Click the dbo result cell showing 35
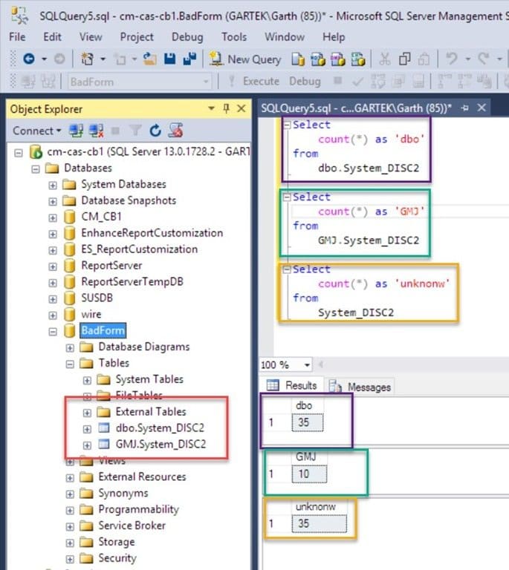The image size is (509, 570). [x=308, y=422]
